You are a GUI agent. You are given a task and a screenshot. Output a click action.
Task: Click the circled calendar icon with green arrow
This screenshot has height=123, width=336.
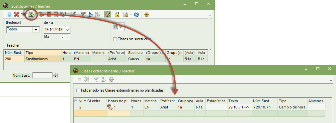31,15
